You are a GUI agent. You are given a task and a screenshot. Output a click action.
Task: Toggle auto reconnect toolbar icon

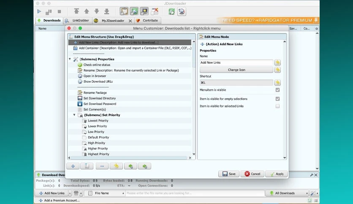click(x=134, y=11)
